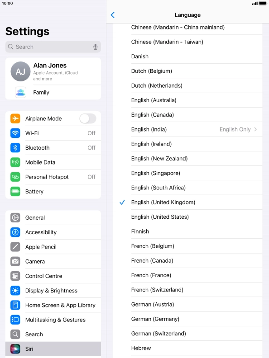Tap the Control Centre icon

tap(15, 276)
